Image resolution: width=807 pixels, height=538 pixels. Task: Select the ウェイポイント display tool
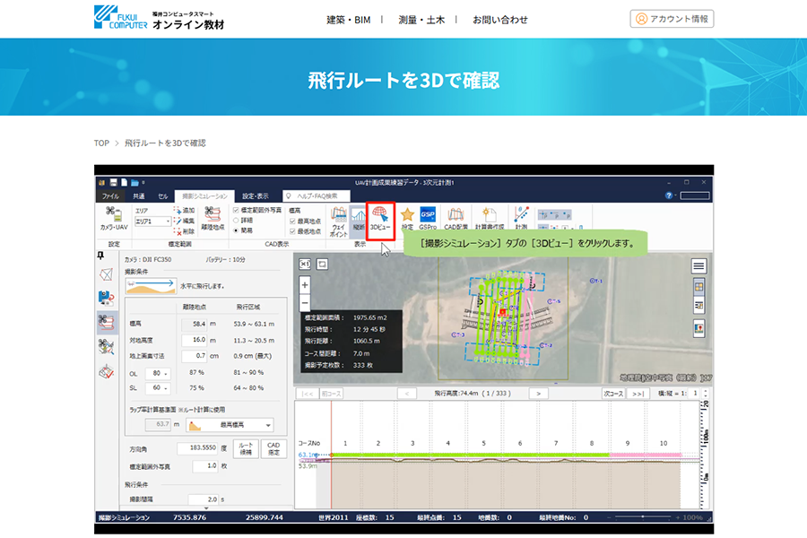coord(336,218)
